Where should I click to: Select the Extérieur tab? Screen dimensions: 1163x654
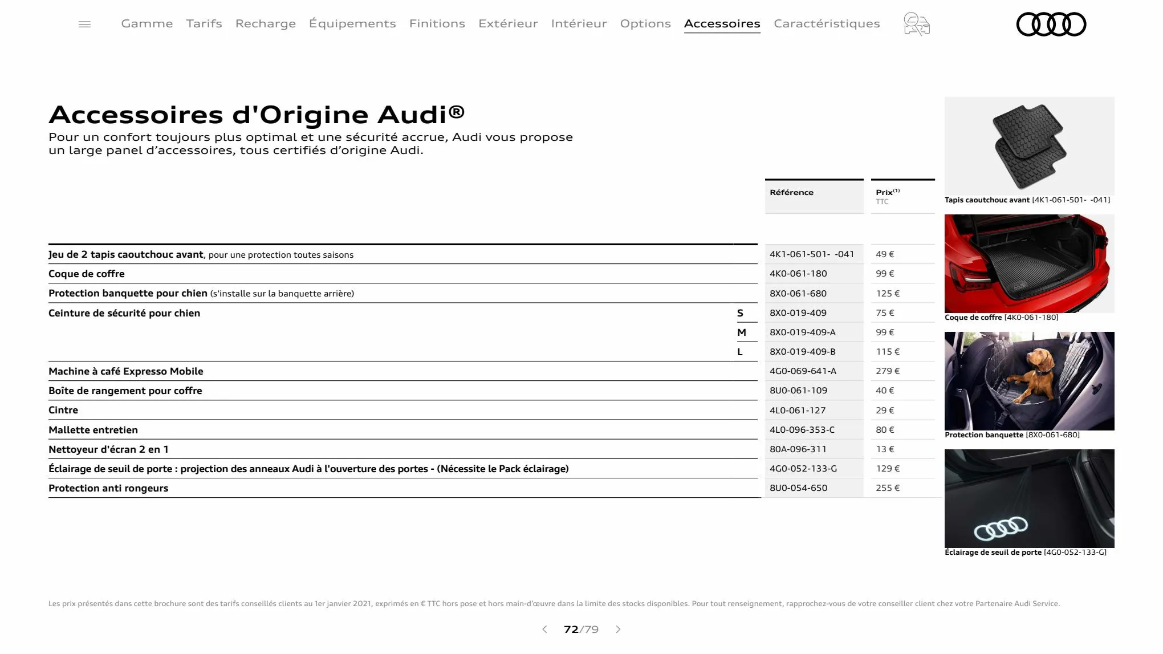[x=508, y=24]
